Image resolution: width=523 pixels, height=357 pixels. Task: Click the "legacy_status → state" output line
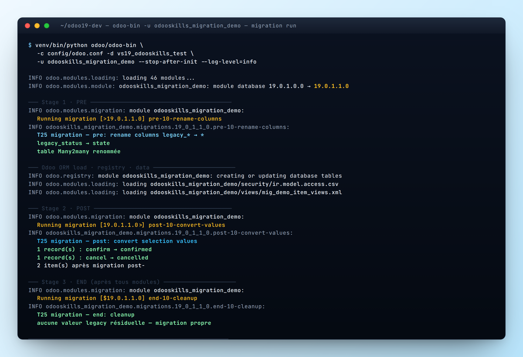(x=73, y=143)
